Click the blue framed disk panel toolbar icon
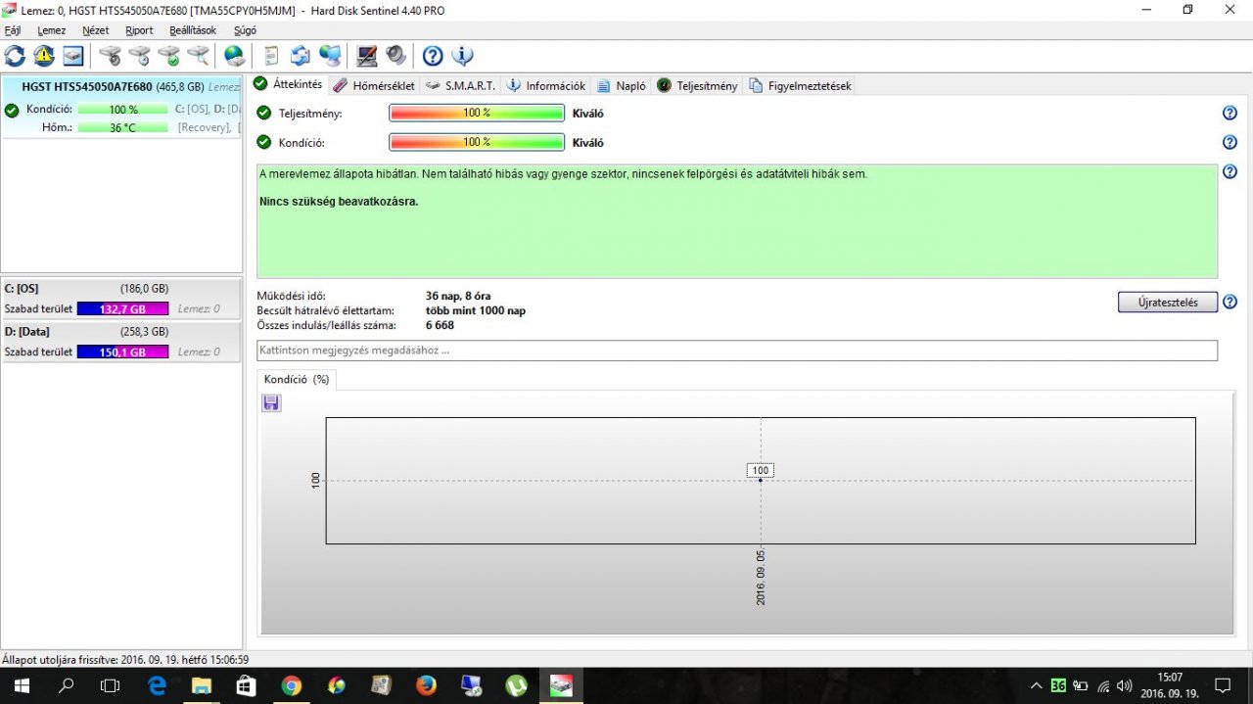Image resolution: width=1253 pixels, height=704 pixels. (x=73, y=56)
